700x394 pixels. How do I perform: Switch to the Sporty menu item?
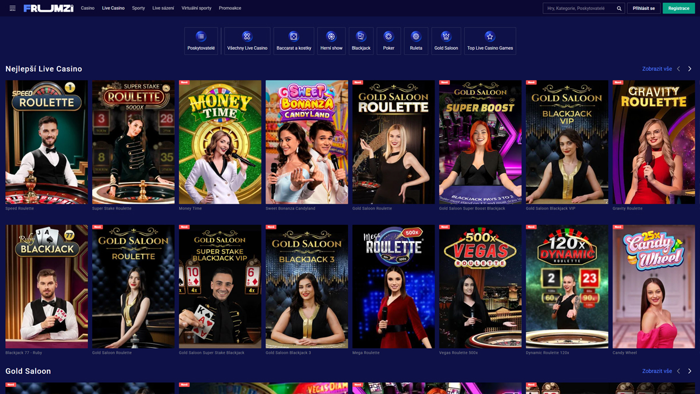click(x=138, y=8)
